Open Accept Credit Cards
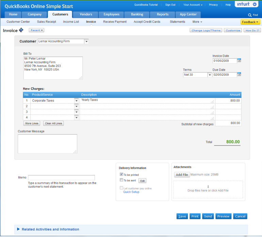 coord(147,22)
